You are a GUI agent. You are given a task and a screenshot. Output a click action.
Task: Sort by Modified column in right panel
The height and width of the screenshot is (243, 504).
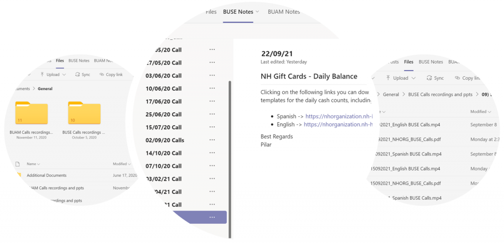pos(480,111)
